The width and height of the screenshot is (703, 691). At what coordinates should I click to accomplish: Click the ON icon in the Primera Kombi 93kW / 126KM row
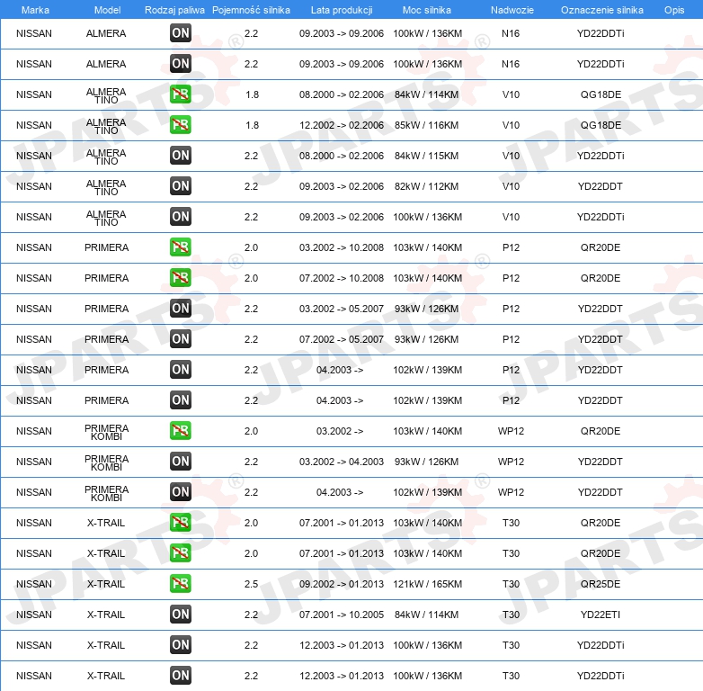[180, 461]
